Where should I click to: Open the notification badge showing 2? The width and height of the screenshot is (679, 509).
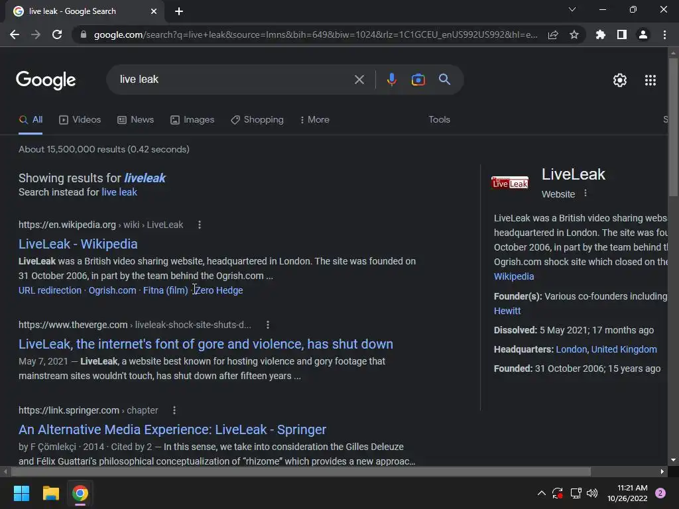click(x=660, y=493)
